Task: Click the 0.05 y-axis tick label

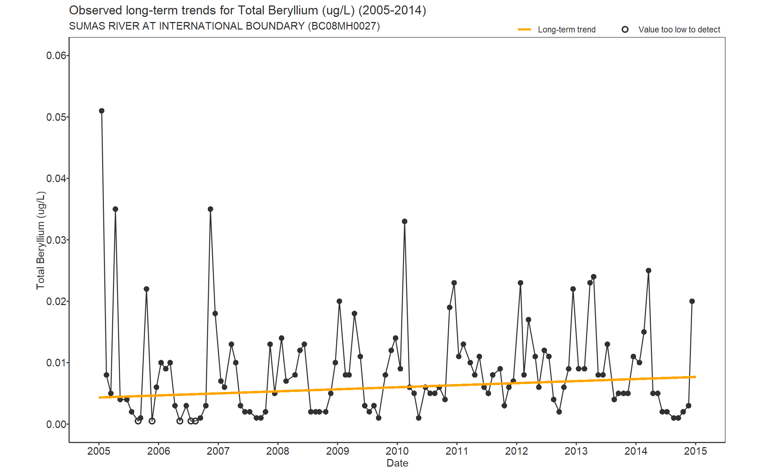Action: pos(56,117)
